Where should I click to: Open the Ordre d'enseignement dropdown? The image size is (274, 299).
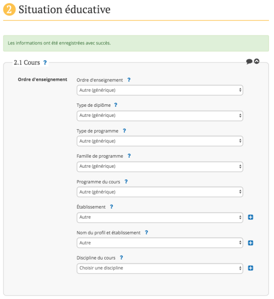tap(160, 90)
